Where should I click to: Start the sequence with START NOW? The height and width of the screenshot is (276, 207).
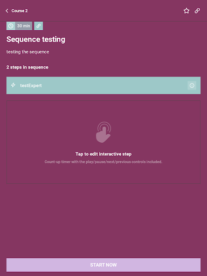pos(103,265)
